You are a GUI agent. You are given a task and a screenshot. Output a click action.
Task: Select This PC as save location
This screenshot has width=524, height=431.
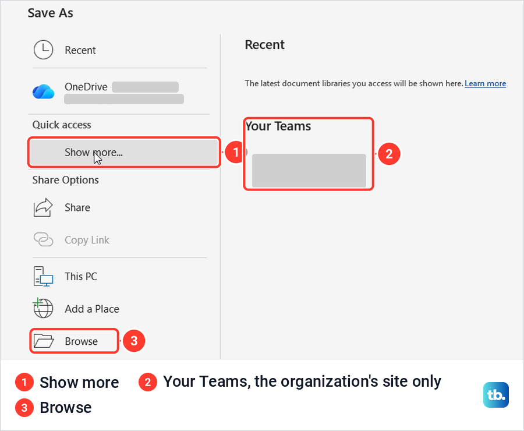81,277
